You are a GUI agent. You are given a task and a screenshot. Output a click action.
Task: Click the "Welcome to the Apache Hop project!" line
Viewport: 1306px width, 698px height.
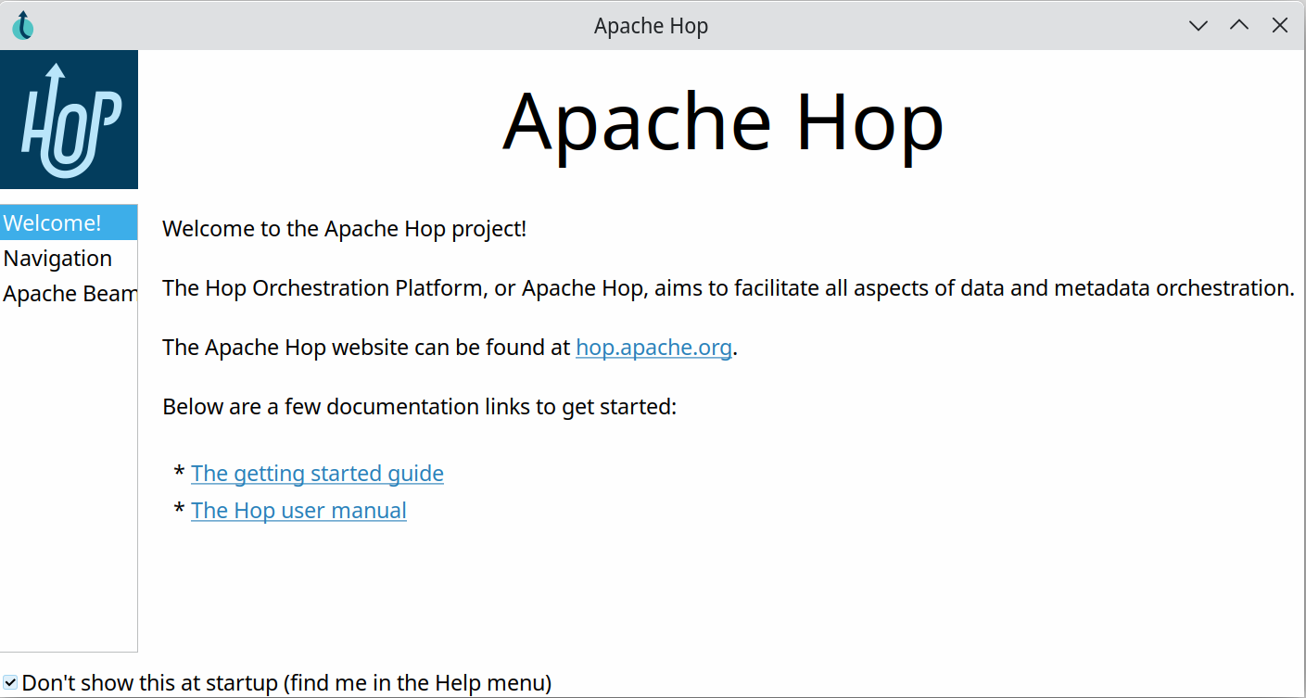coord(344,228)
